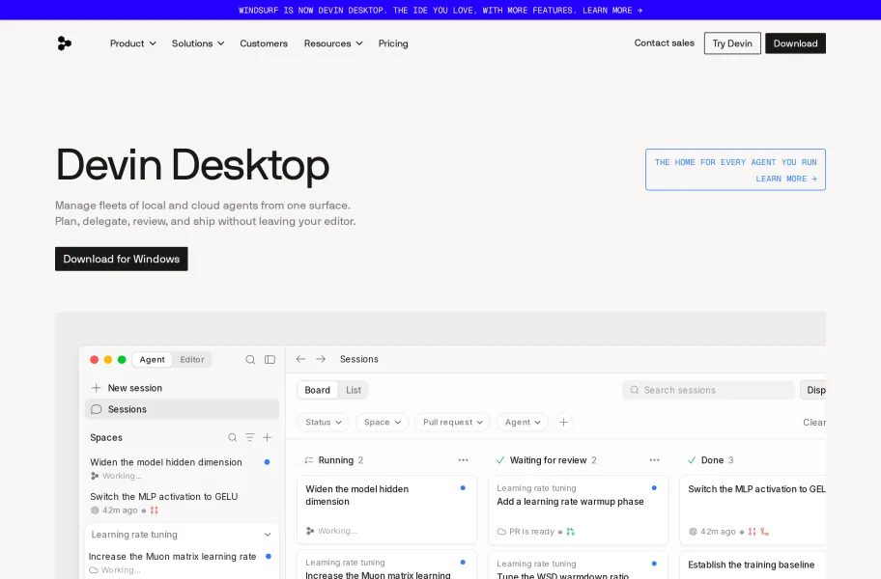Open the Resources dropdown
The height and width of the screenshot is (579, 881).
[x=333, y=43]
